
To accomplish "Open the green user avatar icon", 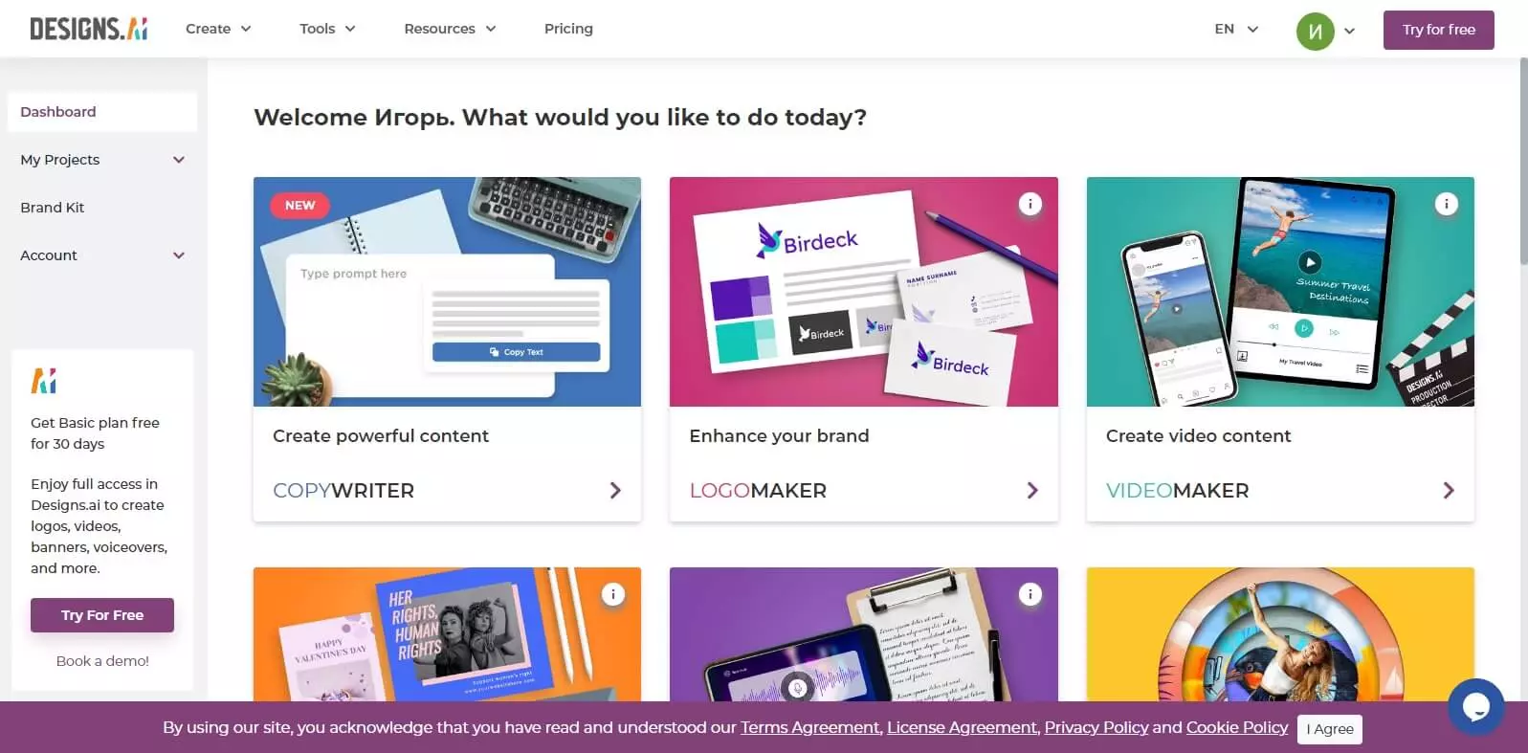I will pyautogui.click(x=1315, y=32).
